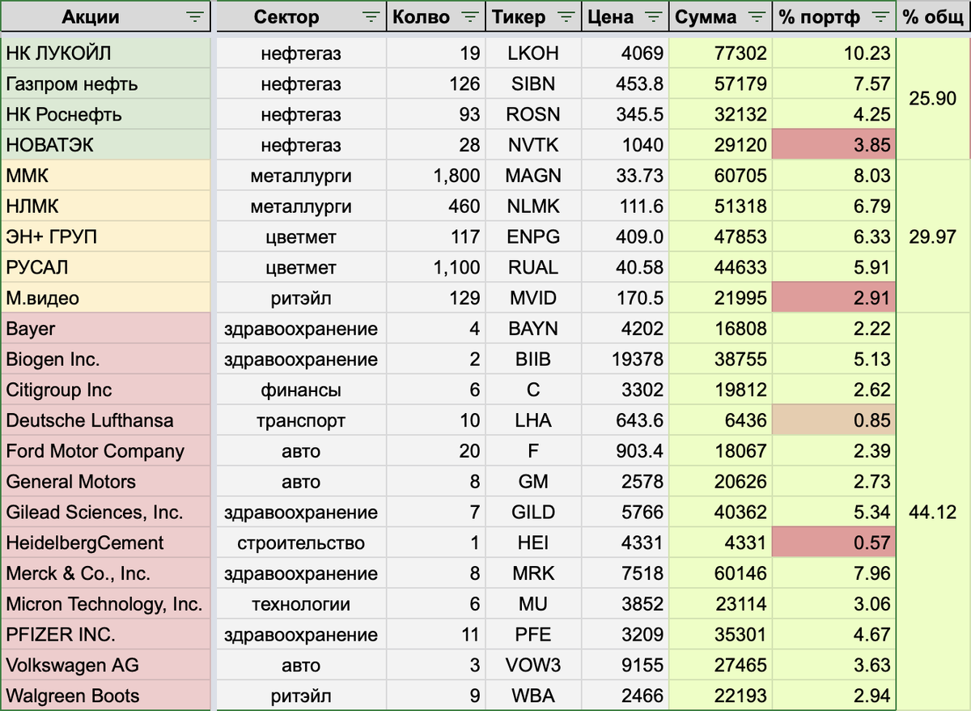971x711 pixels.
Task: Select the 4069 price cell
Action: click(625, 53)
